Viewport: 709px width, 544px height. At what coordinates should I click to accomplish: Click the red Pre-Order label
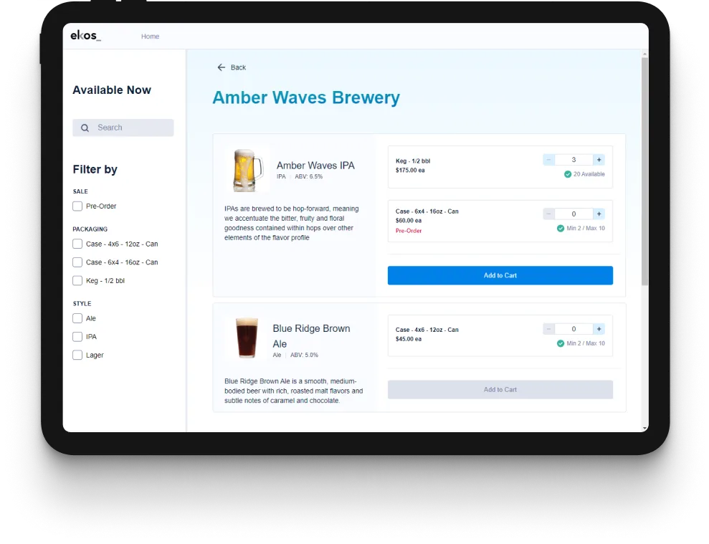coord(409,231)
